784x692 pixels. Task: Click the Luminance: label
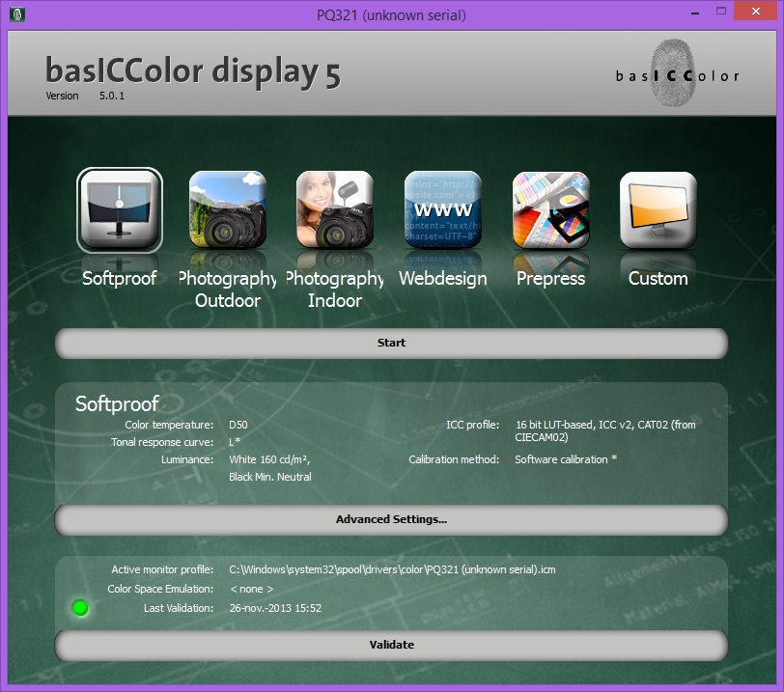[187, 459]
